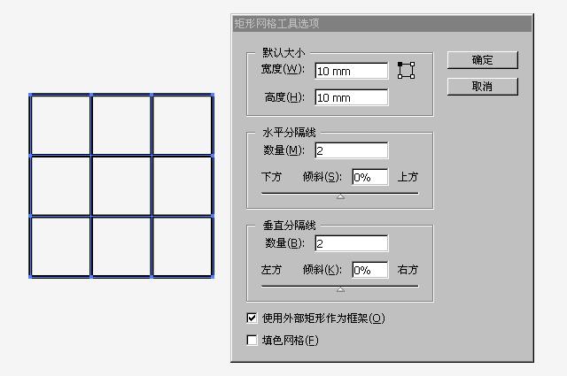The width and height of the screenshot is (567, 376).
Task: Click the 高度 input field
Action: coord(351,97)
